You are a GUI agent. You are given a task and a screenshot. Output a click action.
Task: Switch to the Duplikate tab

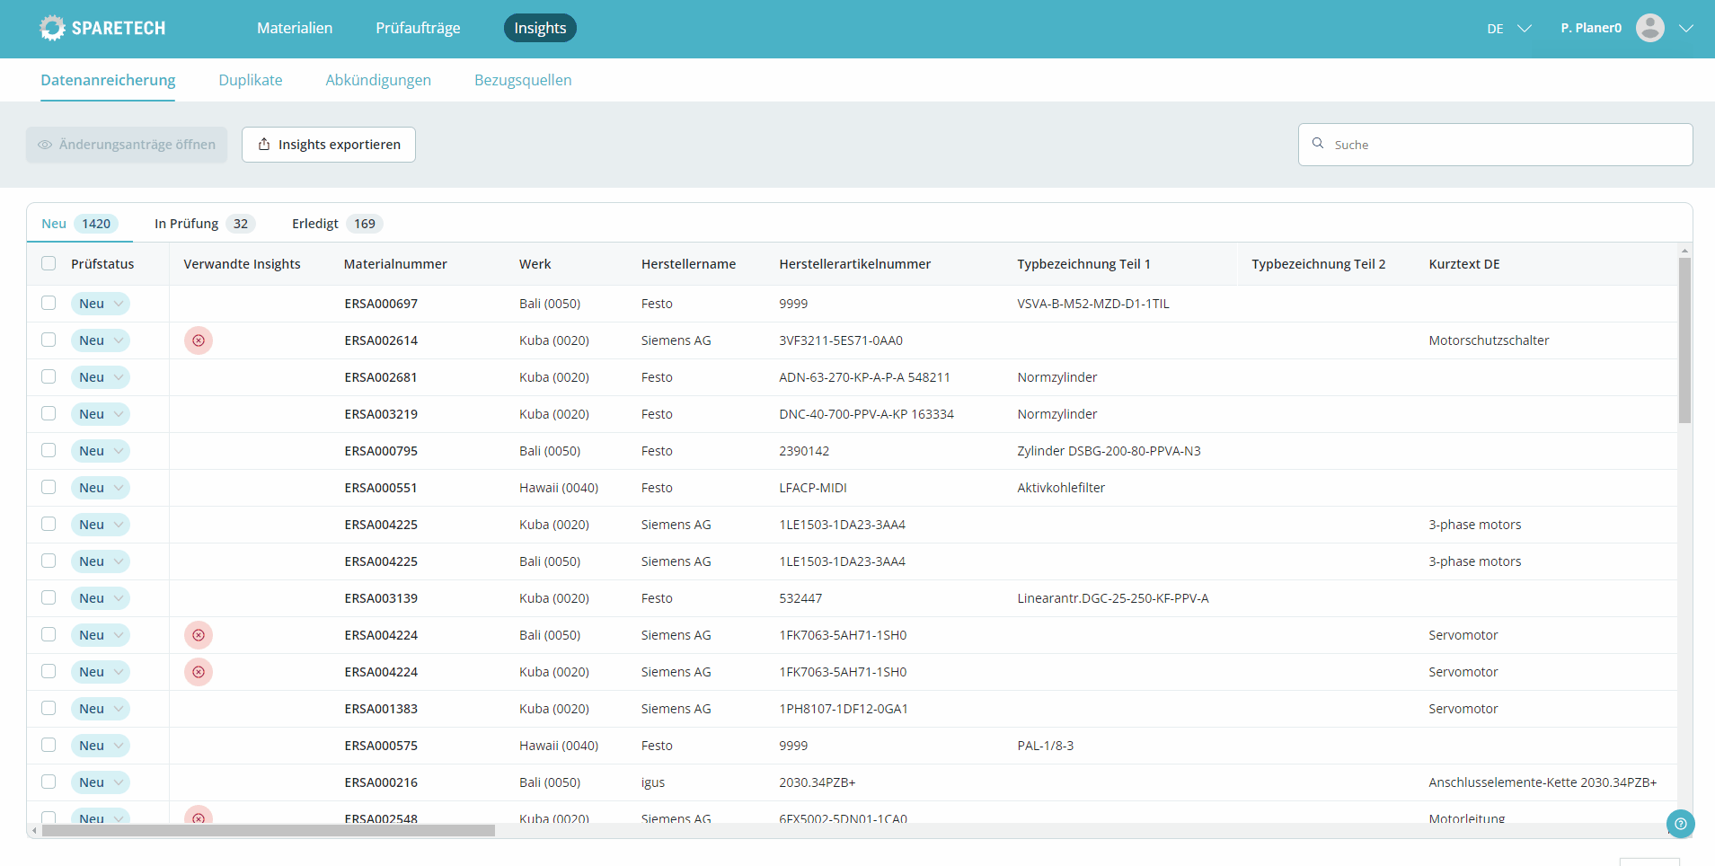tap(251, 80)
